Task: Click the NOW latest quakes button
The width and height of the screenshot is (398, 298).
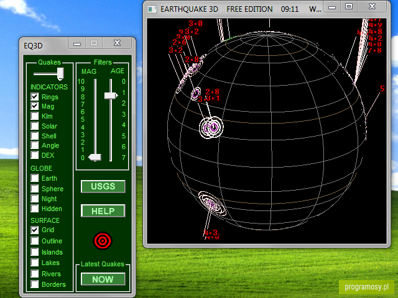Action: pos(103,279)
